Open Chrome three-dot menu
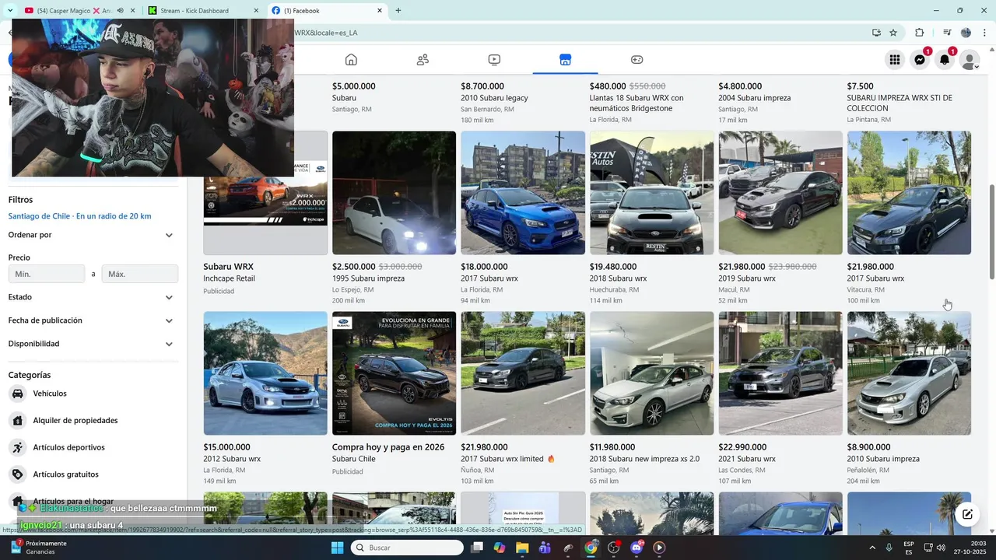This screenshot has height=560, width=996. (984, 33)
